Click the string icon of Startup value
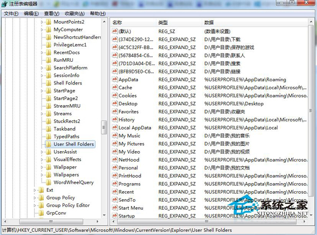The image size is (317, 235). click(115, 215)
